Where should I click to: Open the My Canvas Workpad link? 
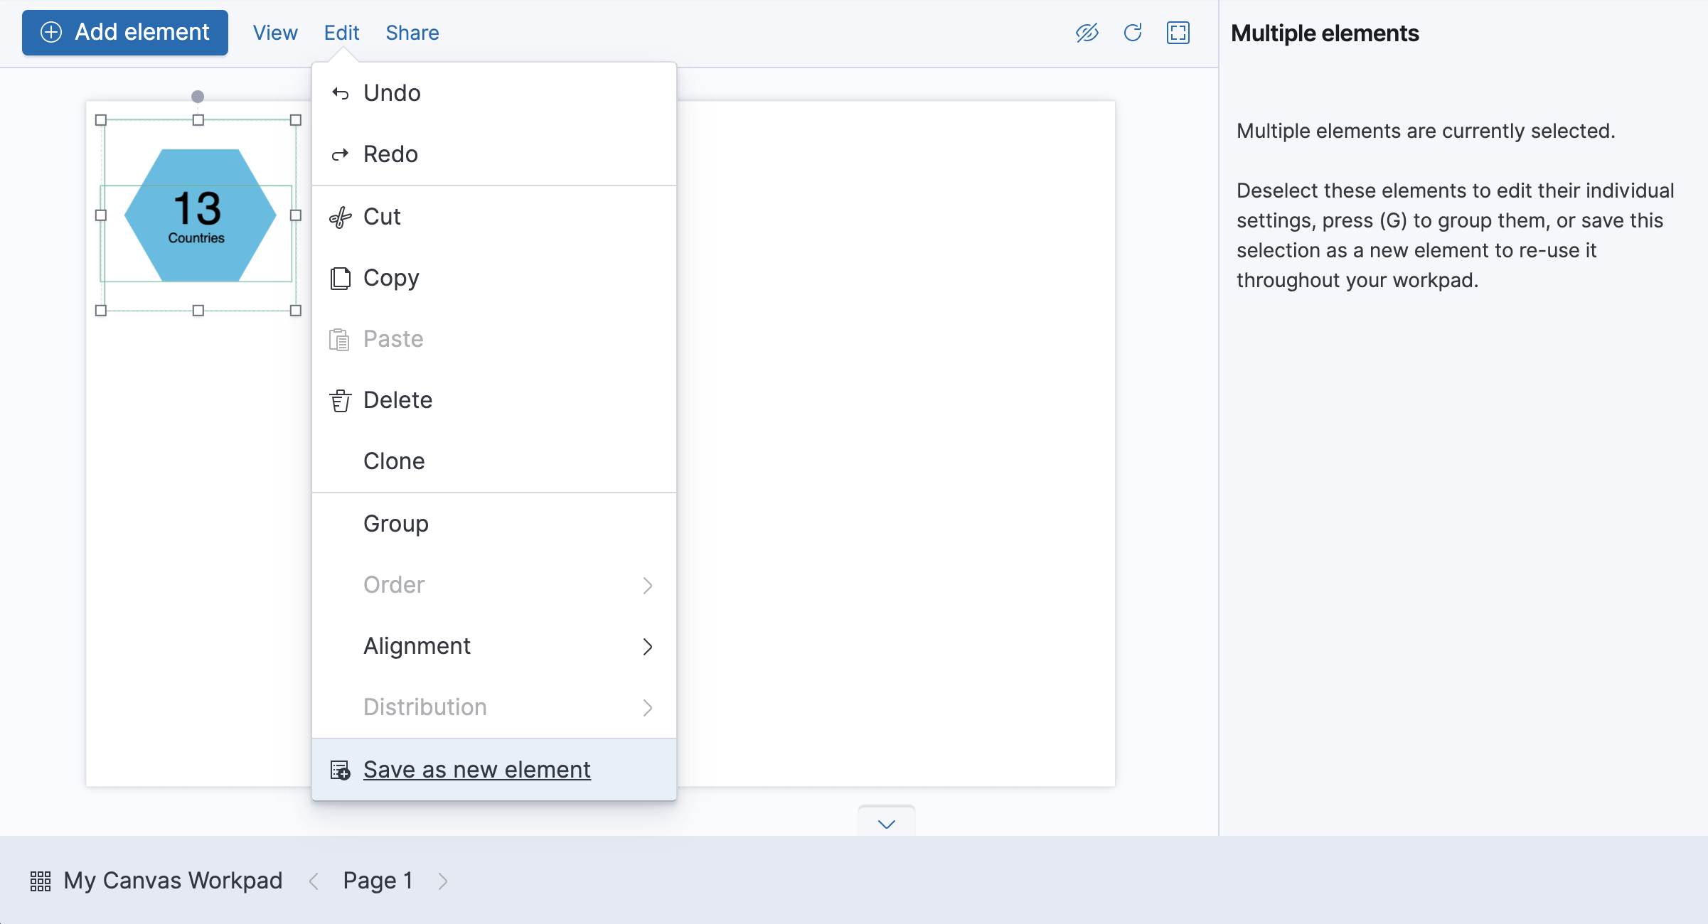[x=173, y=881]
